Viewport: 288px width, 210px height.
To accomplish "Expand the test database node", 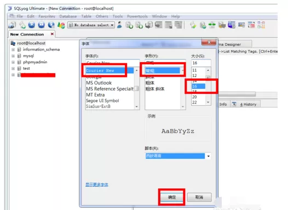I will click(13, 69).
